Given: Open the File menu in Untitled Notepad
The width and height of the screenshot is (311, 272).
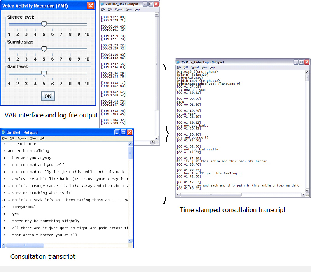Looking at the screenshot, I should (4, 138).
